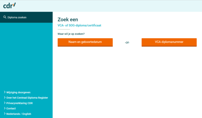Click the chevron beside Over het Centraal Diploma Register

point(5,97)
